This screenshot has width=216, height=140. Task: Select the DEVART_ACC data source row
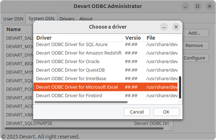[20, 106]
